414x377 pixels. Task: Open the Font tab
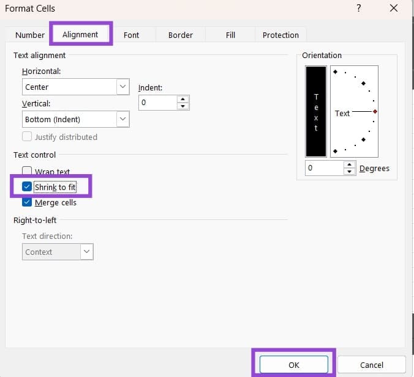pos(131,35)
